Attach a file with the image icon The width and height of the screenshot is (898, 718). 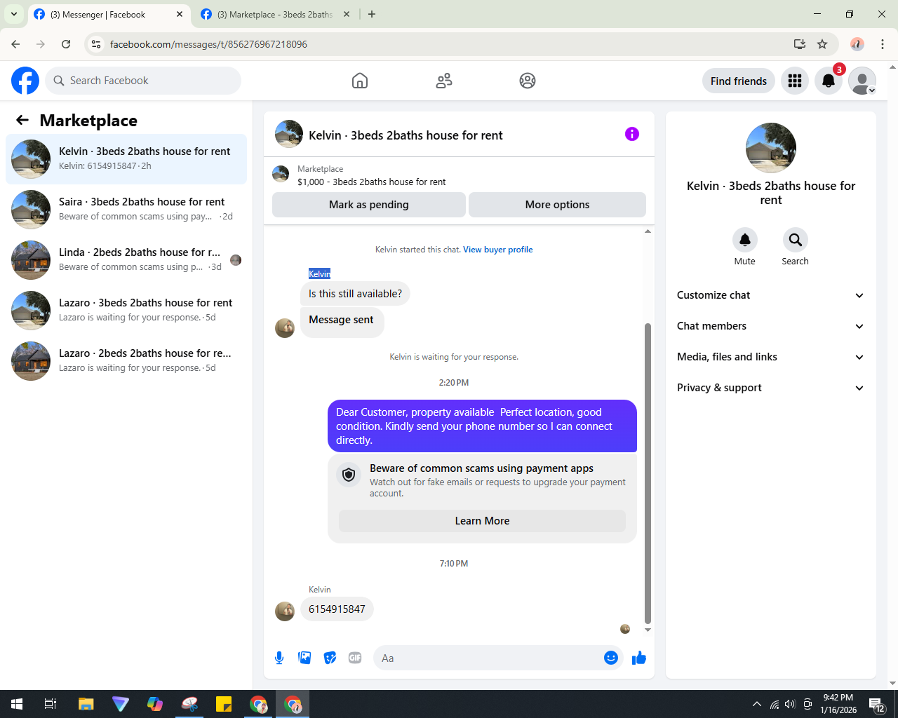(x=304, y=658)
